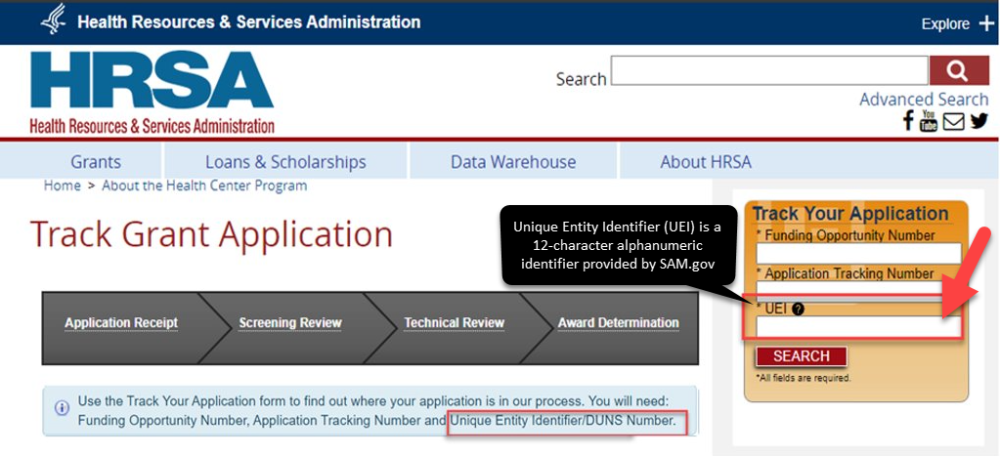The height and width of the screenshot is (456, 1000).
Task: Open the Grants menu
Action: (96, 162)
